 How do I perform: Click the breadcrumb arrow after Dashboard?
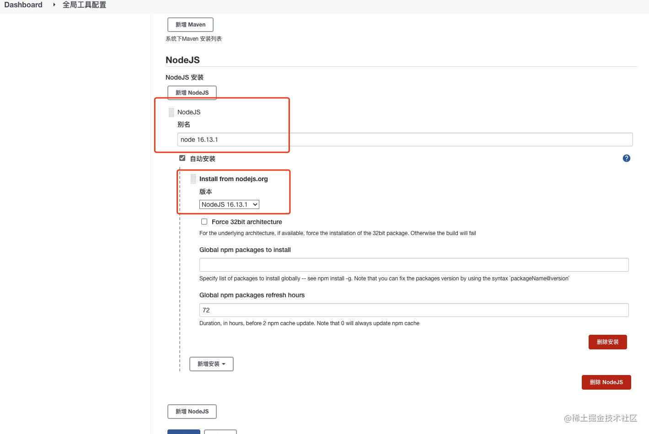click(x=54, y=5)
